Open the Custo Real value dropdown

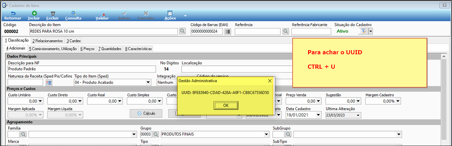(120, 101)
